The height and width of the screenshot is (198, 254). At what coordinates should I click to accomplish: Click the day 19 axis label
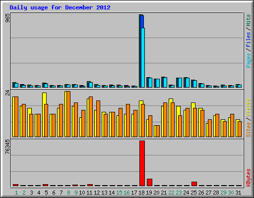pyautogui.click(x=149, y=193)
